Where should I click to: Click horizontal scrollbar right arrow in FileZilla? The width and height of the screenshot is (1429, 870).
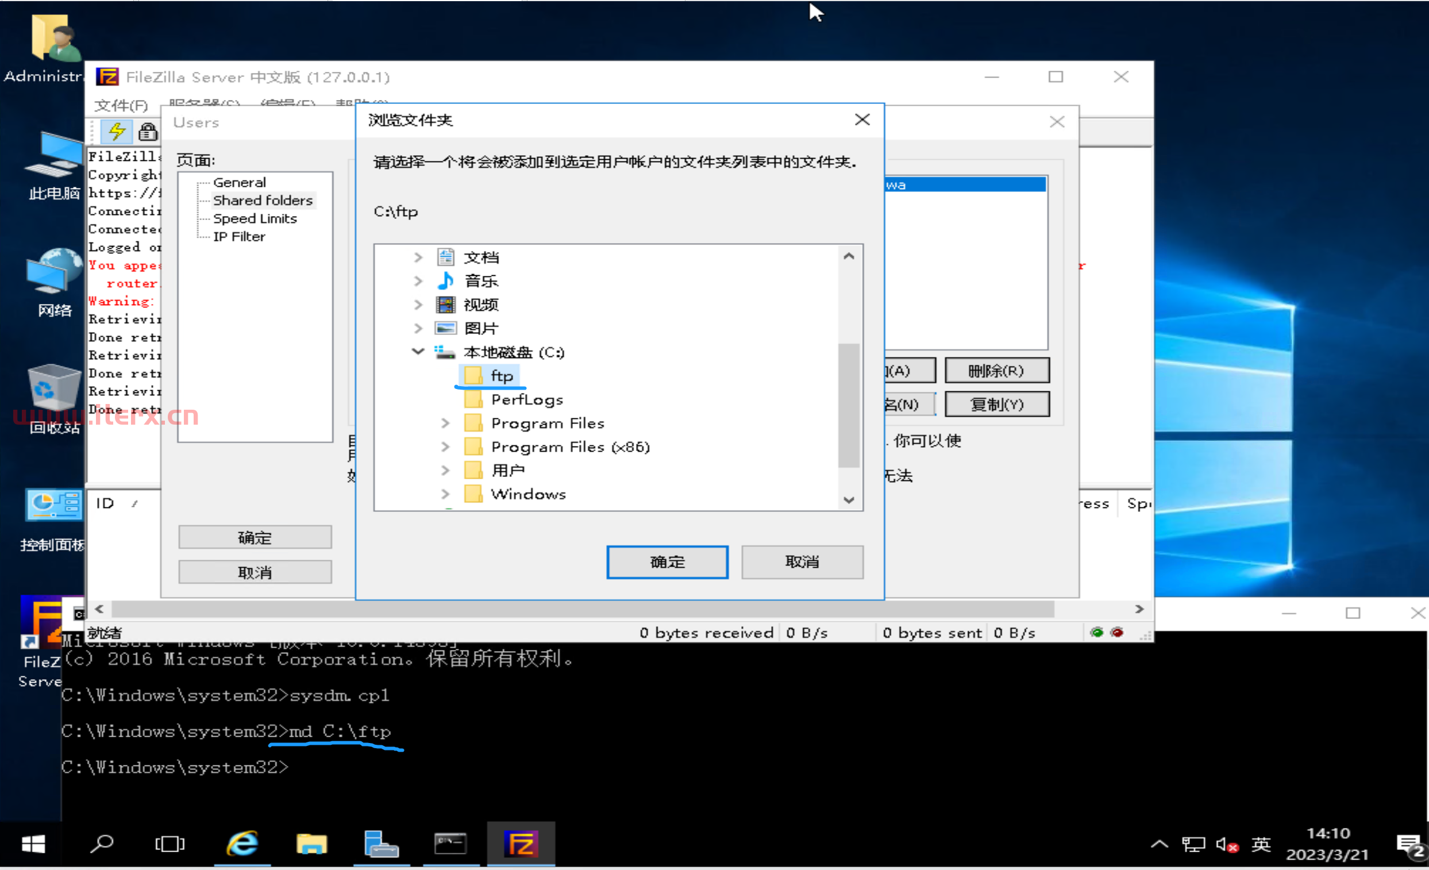click(1139, 609)
